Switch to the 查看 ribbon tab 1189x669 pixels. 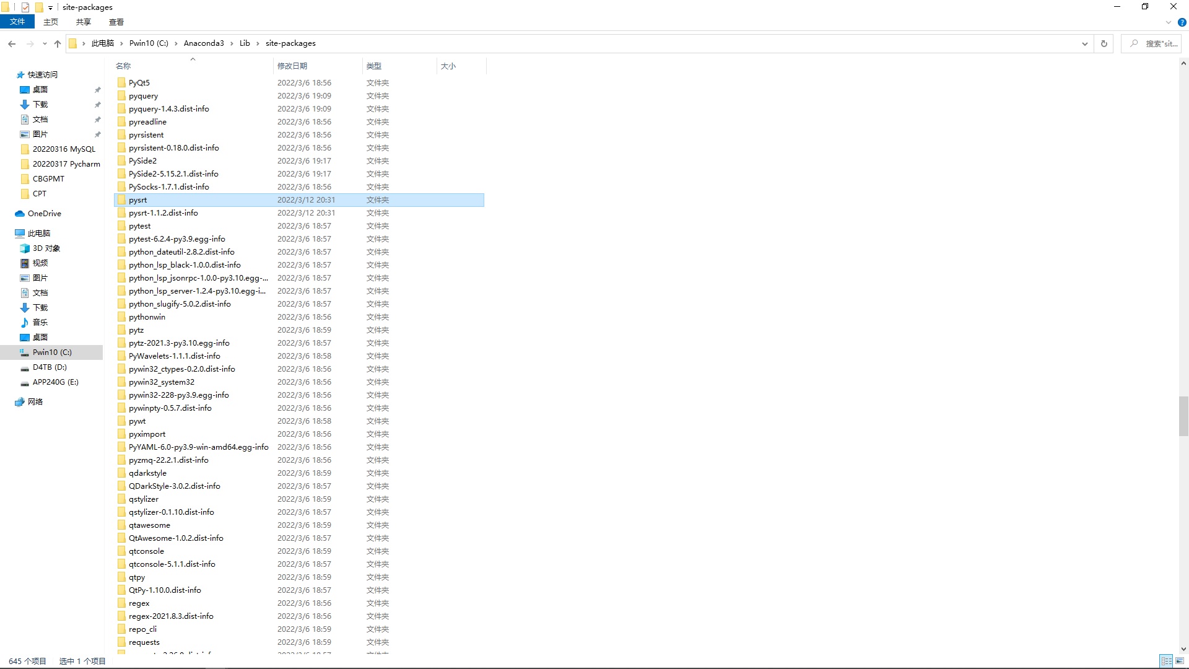pos(116,22)
